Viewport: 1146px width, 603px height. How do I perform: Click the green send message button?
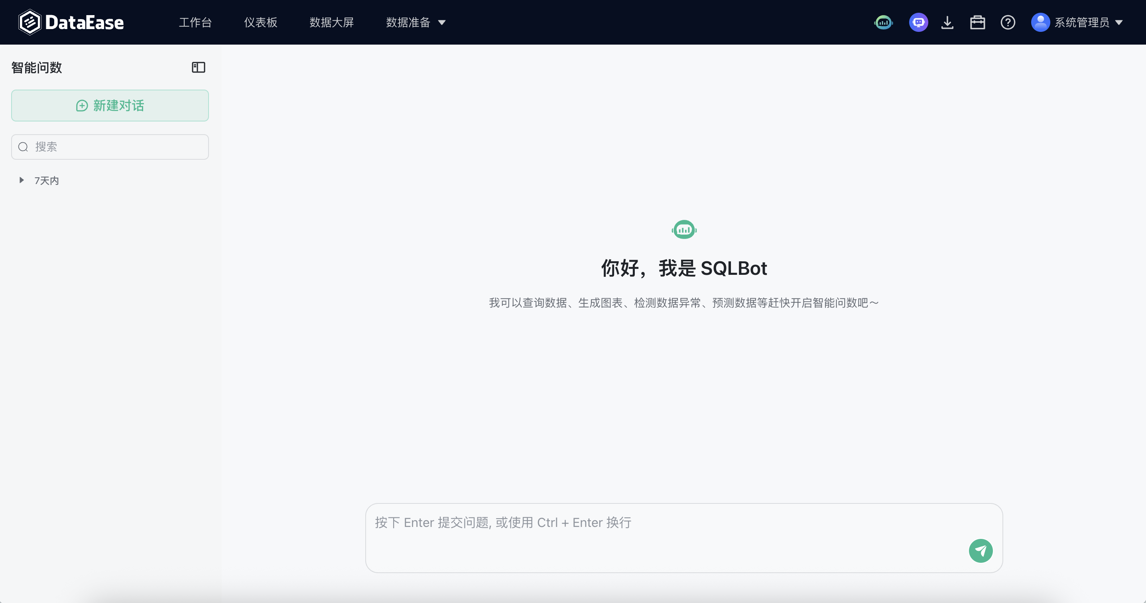981,550
